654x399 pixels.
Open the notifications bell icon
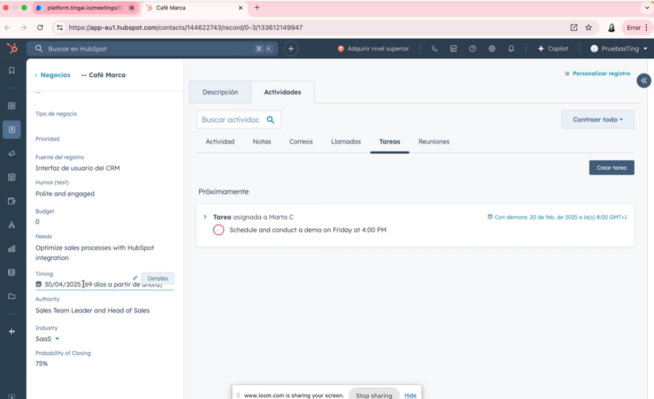click(x=511, y=49)
